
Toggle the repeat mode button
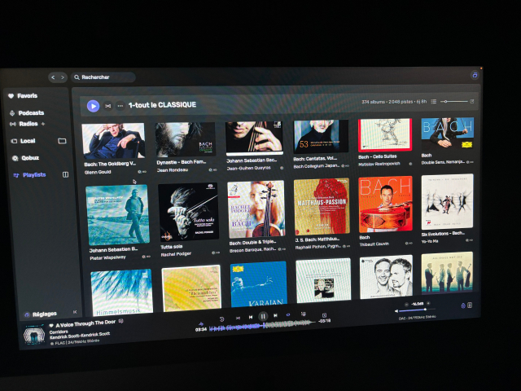[288, 315]
